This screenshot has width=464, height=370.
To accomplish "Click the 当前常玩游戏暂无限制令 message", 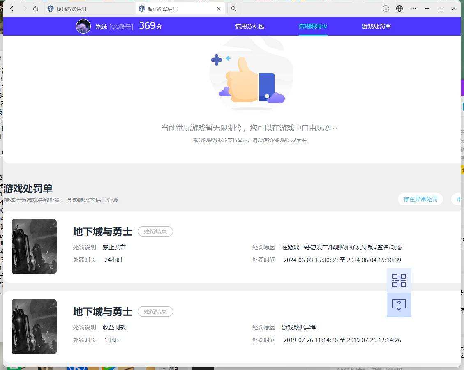I will tap(249, 128).
